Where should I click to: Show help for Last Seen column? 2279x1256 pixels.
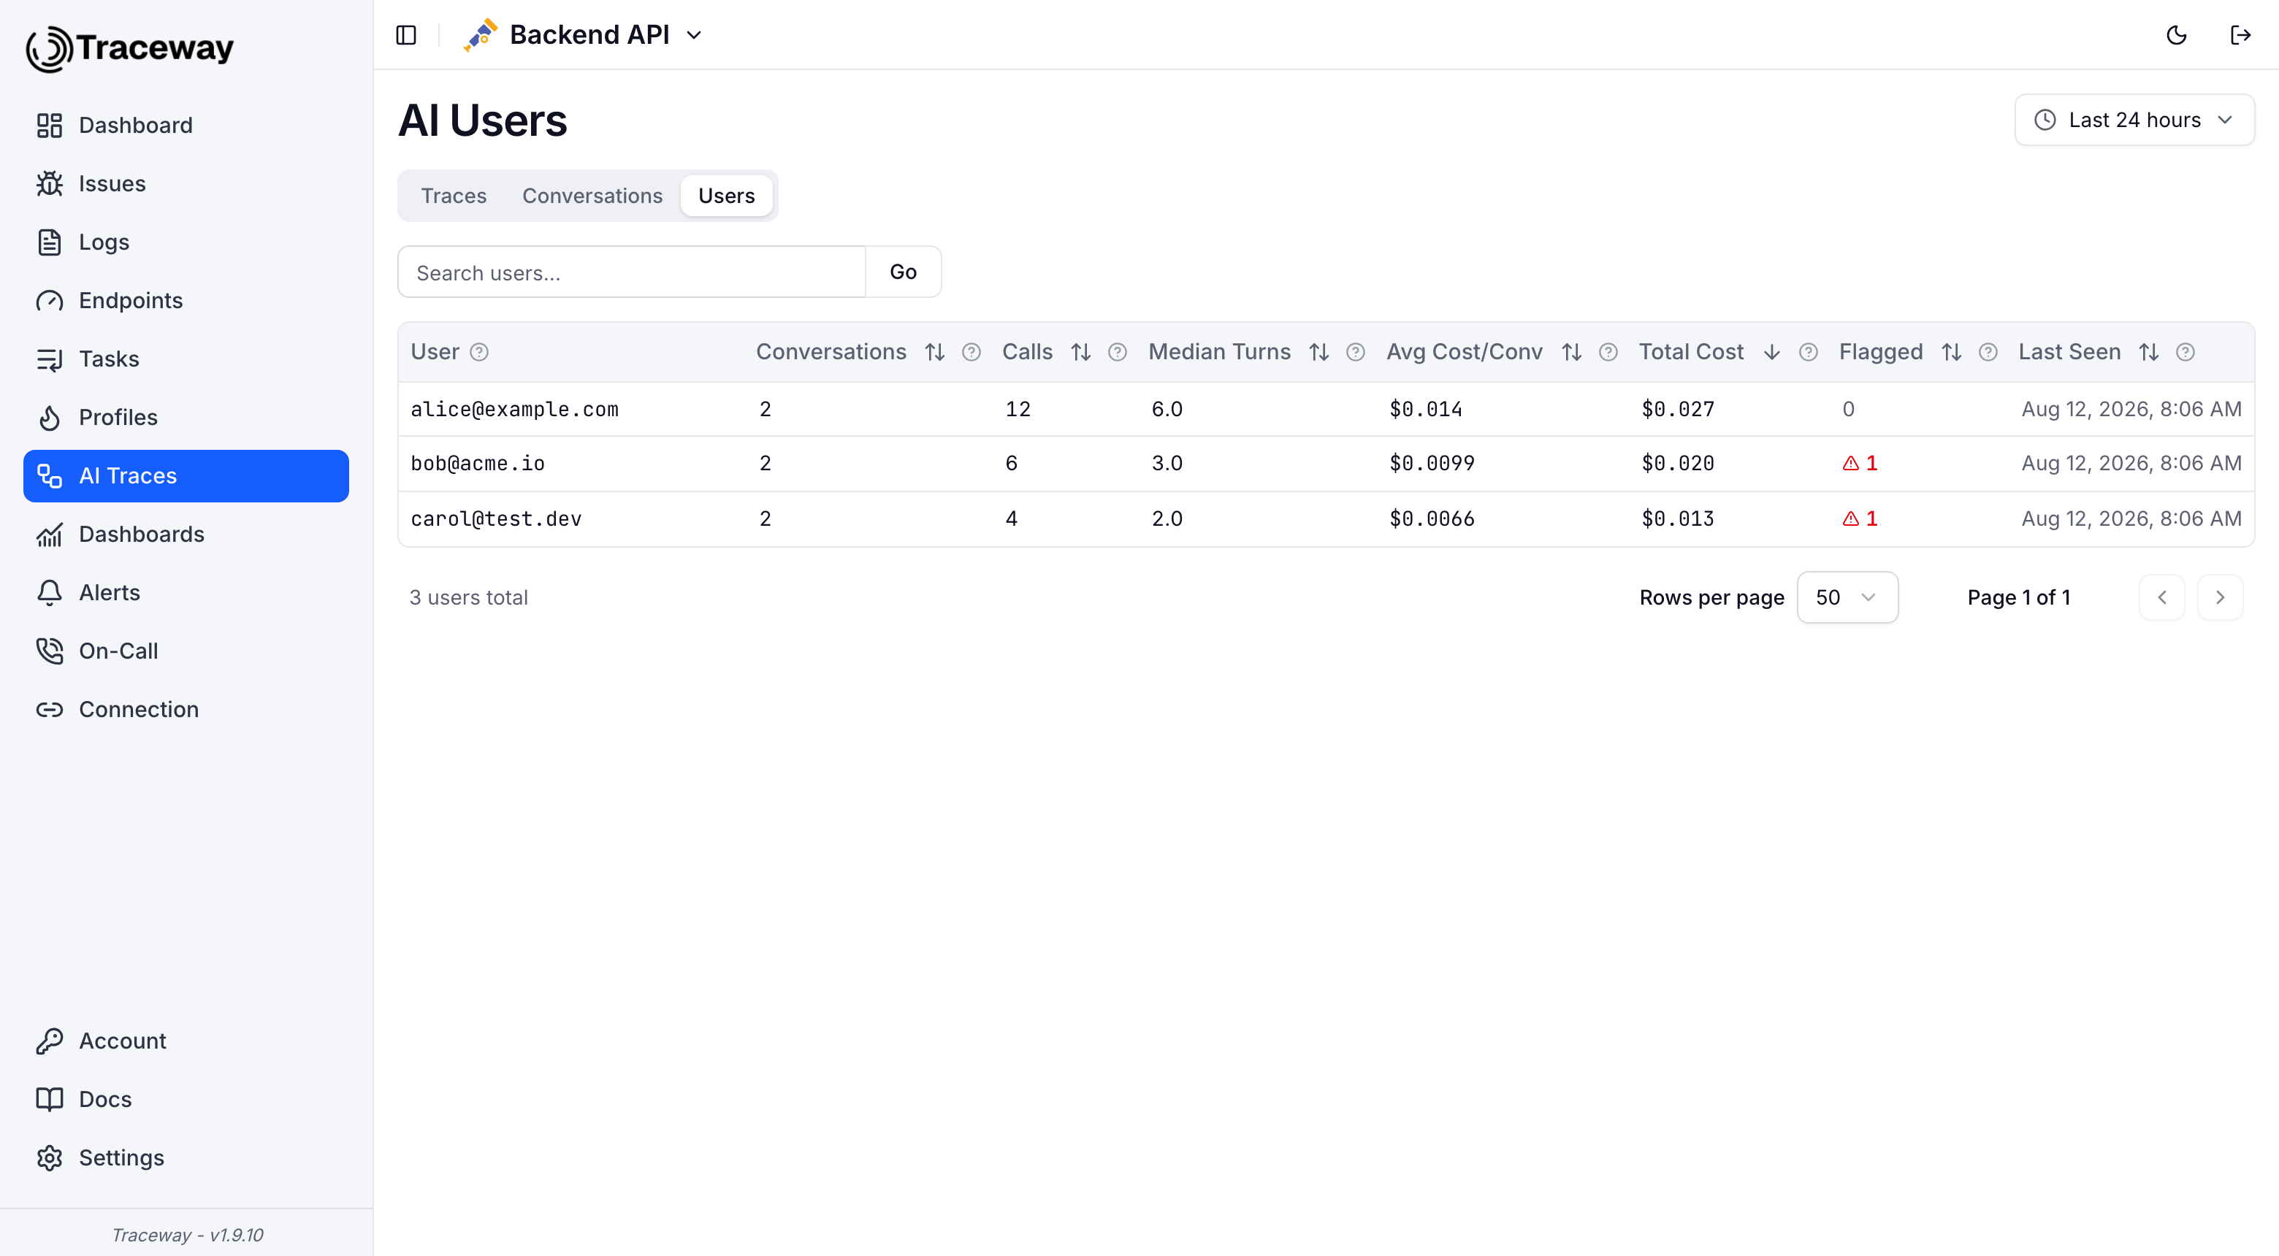[2186, 352]
